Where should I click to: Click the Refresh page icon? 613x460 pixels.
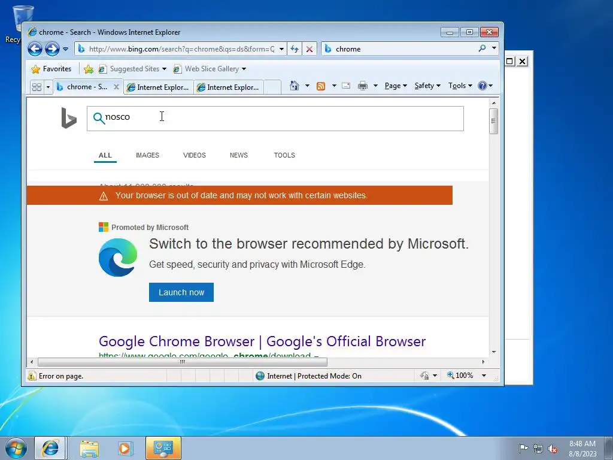(295, 49)
